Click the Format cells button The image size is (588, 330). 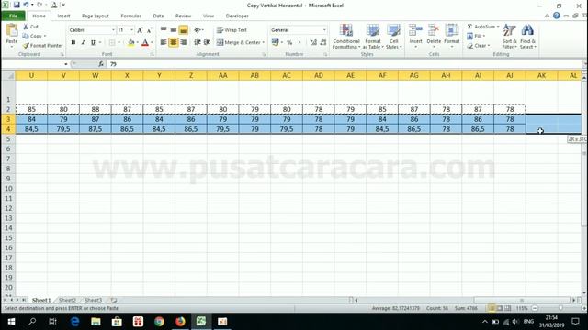(451, 36)
